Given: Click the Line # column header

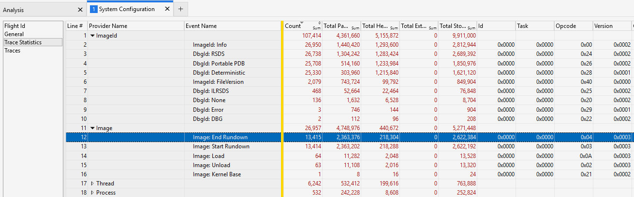Looking at the screenshot, I should 76,26.
